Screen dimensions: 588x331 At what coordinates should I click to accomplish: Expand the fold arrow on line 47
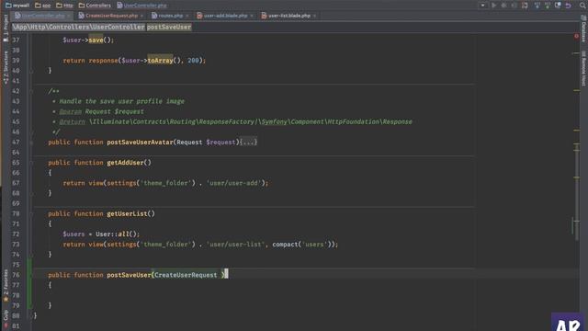point(31,143)
